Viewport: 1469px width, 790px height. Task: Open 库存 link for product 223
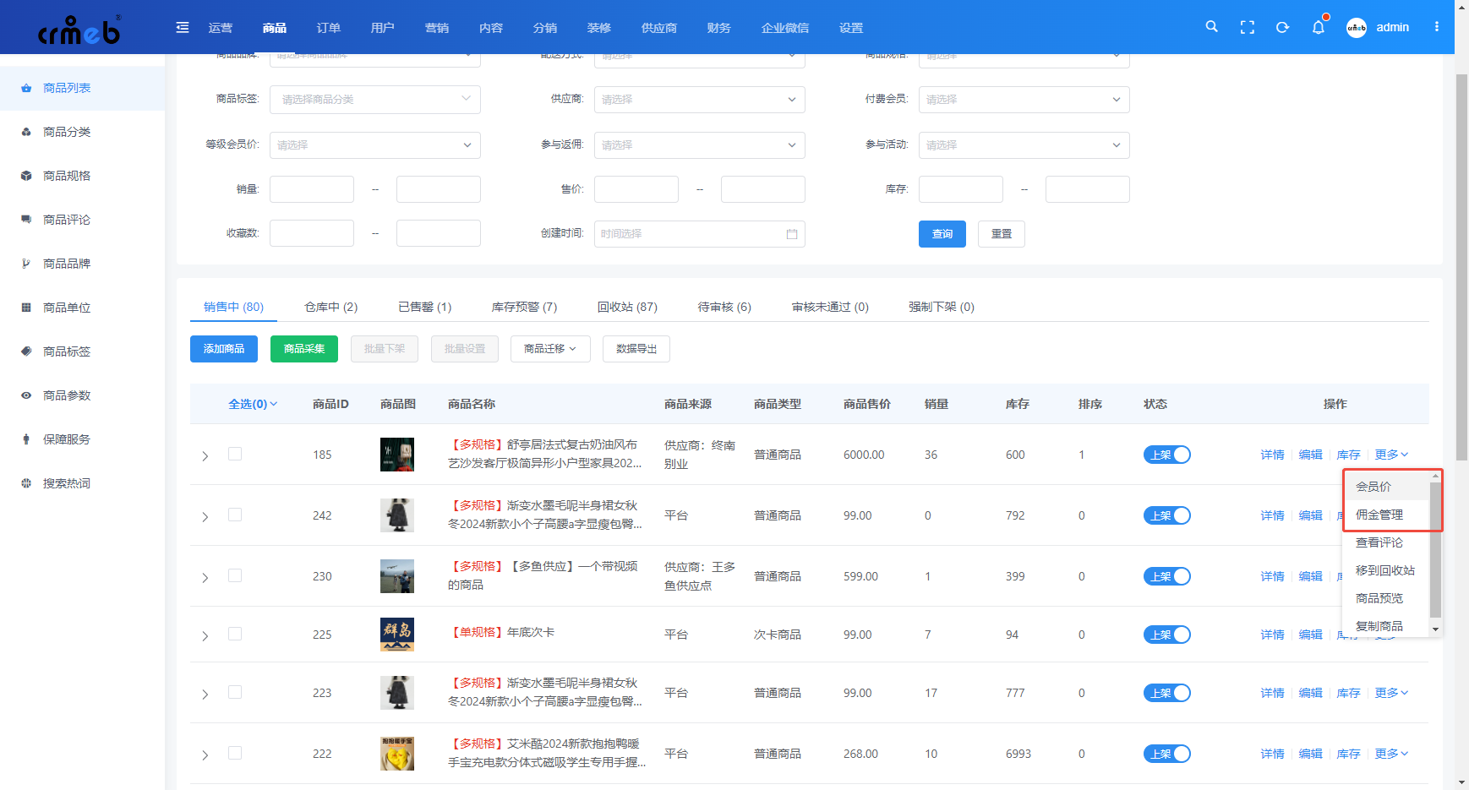click(x=1348, y=693)
